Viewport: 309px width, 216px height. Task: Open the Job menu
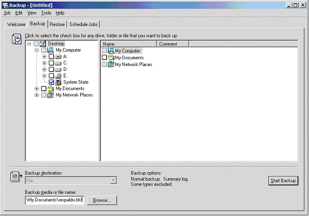(7, 13)
